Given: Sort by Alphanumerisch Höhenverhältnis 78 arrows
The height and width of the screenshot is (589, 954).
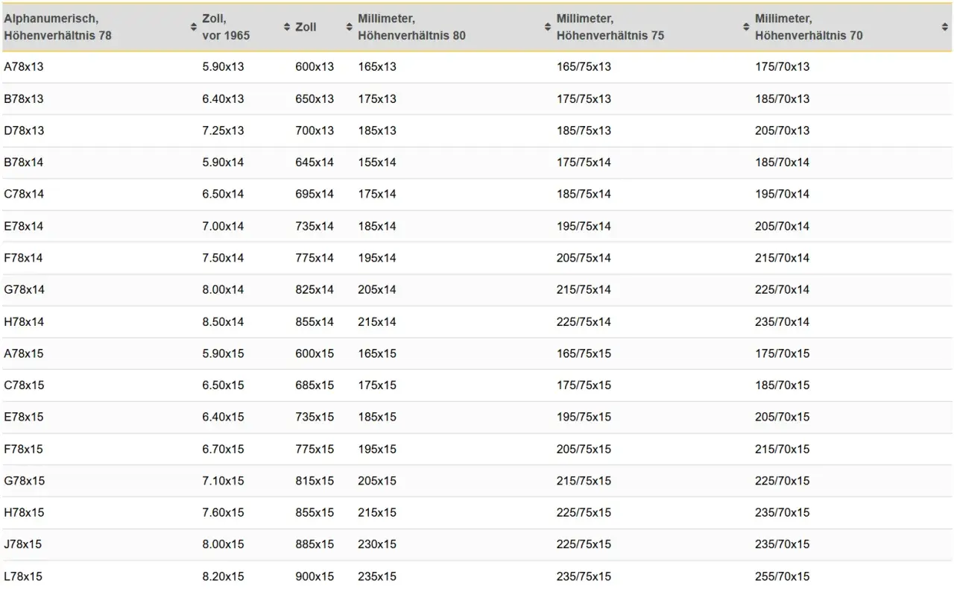Looking at the screenshot, I should pos(194,27).
